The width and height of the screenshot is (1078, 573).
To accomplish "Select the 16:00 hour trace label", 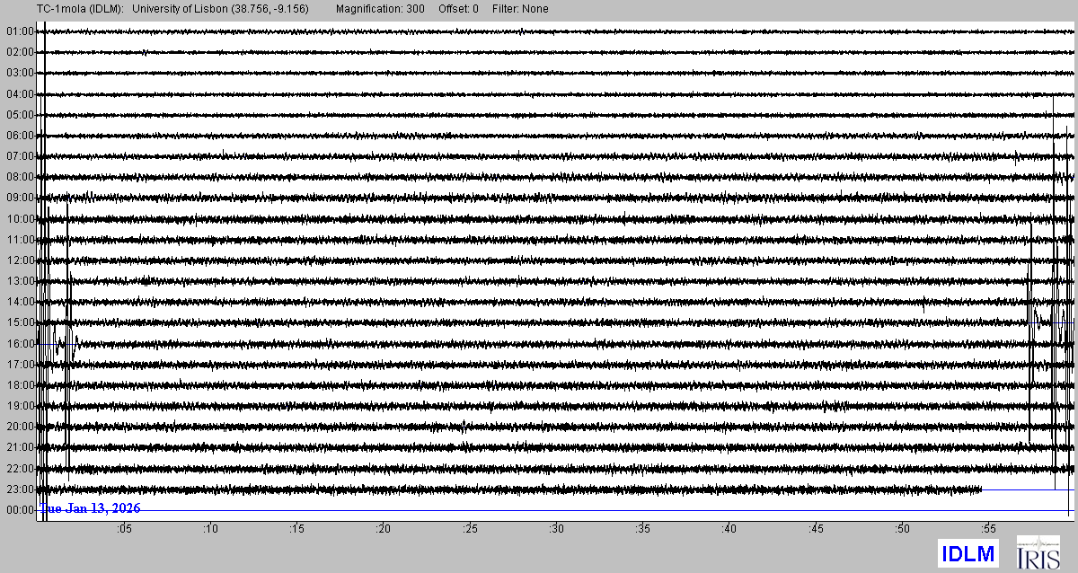I will [x=20, y=344].
